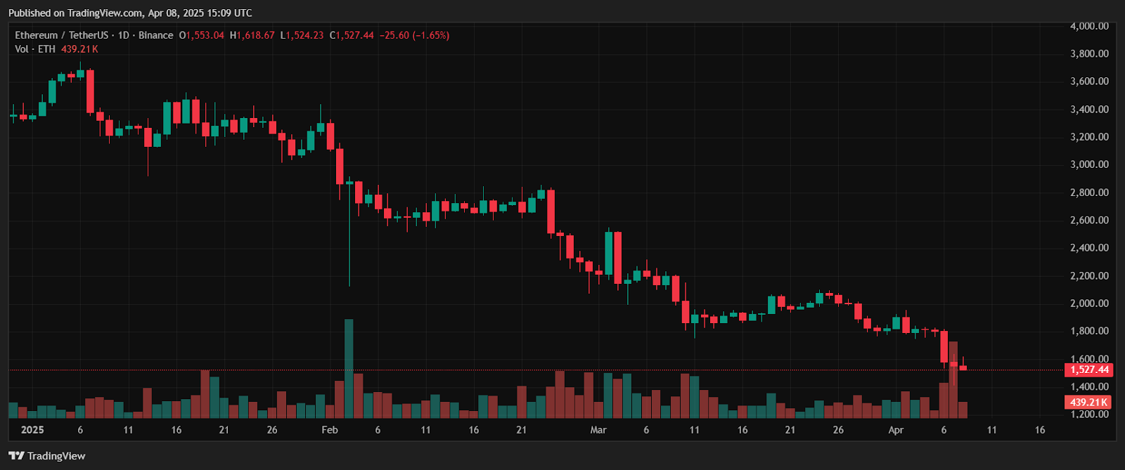
Task: Click the Mar label on the time axis
Action: click(598, 430)
